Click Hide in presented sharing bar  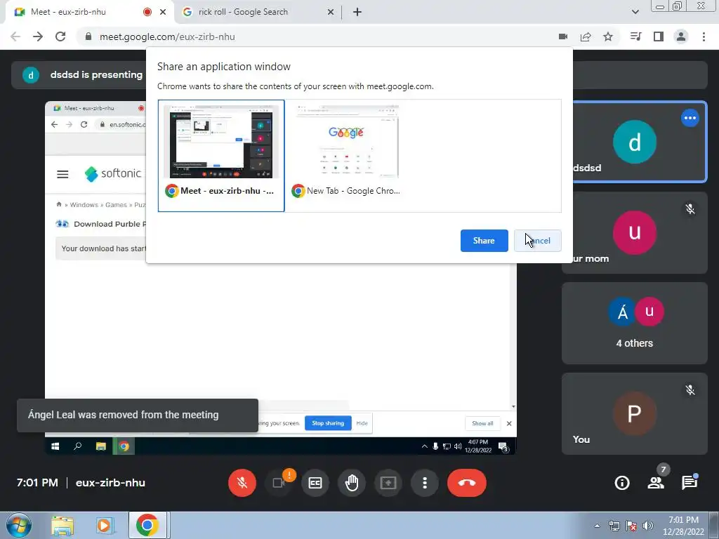[x=362, y=423]
